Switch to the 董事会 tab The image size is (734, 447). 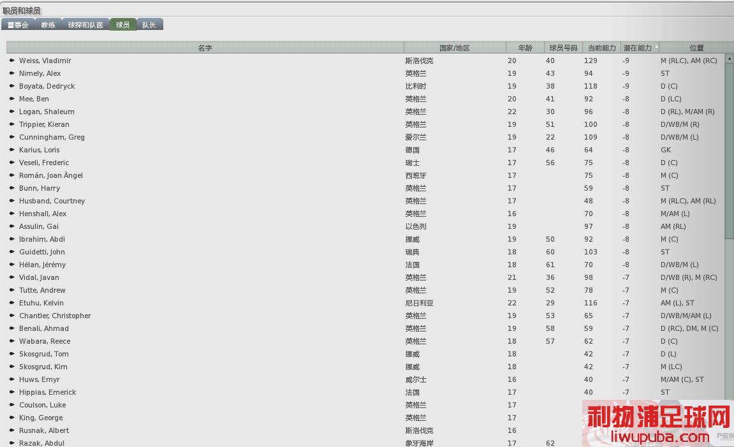(18, 25)
